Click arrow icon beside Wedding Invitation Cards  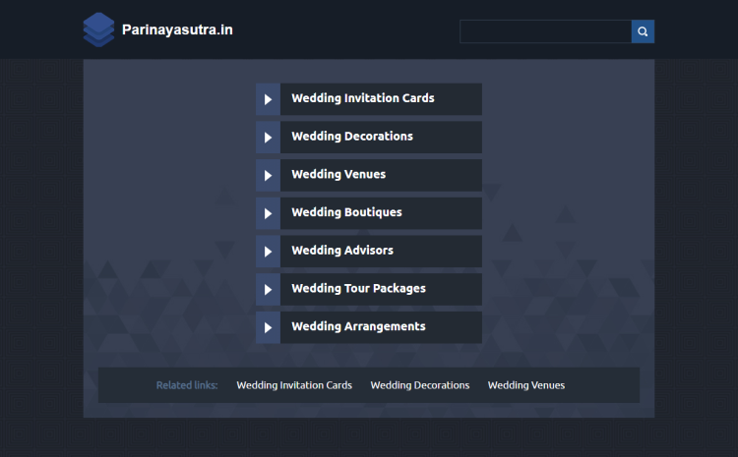[x=268, y=99]
